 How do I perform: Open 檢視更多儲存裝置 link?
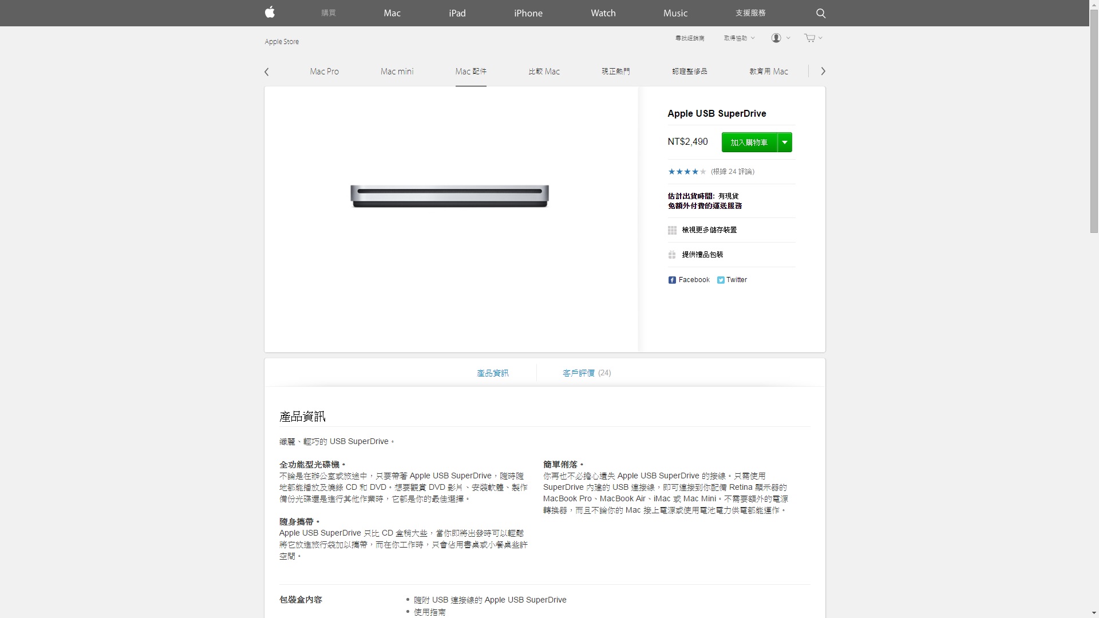(x=709, y=230)
